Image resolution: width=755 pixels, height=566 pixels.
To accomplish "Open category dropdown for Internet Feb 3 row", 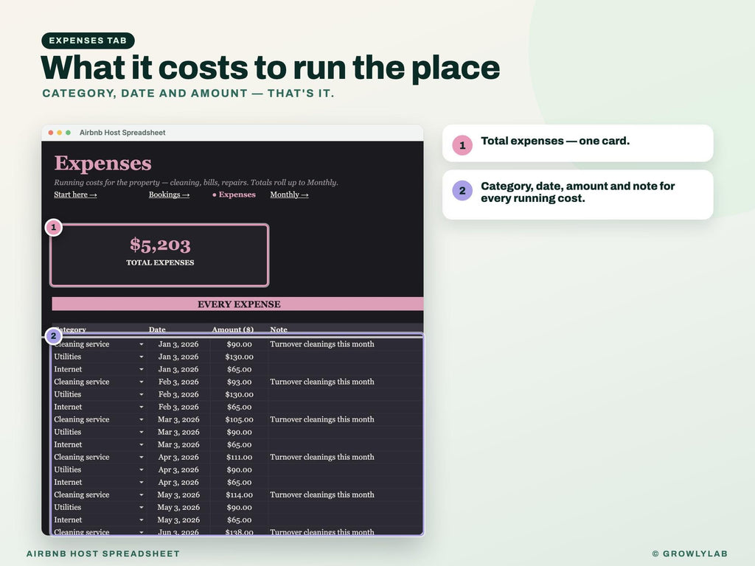I will 141,407.
